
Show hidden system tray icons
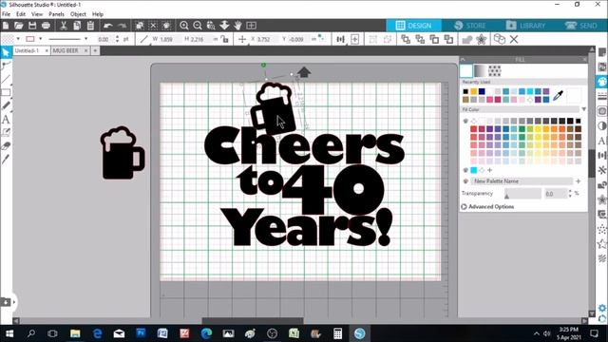pyautogui.click(x=536, y=333)
